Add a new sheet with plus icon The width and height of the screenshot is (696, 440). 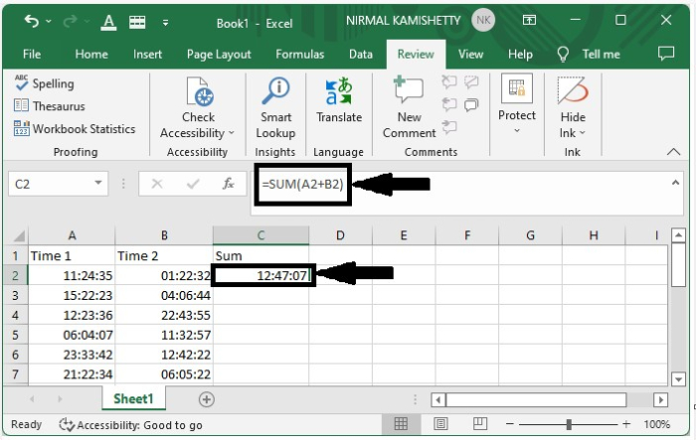(x=207, y=399)
